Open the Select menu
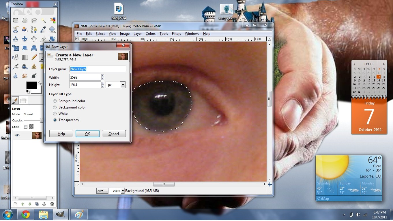 (100, 34)
